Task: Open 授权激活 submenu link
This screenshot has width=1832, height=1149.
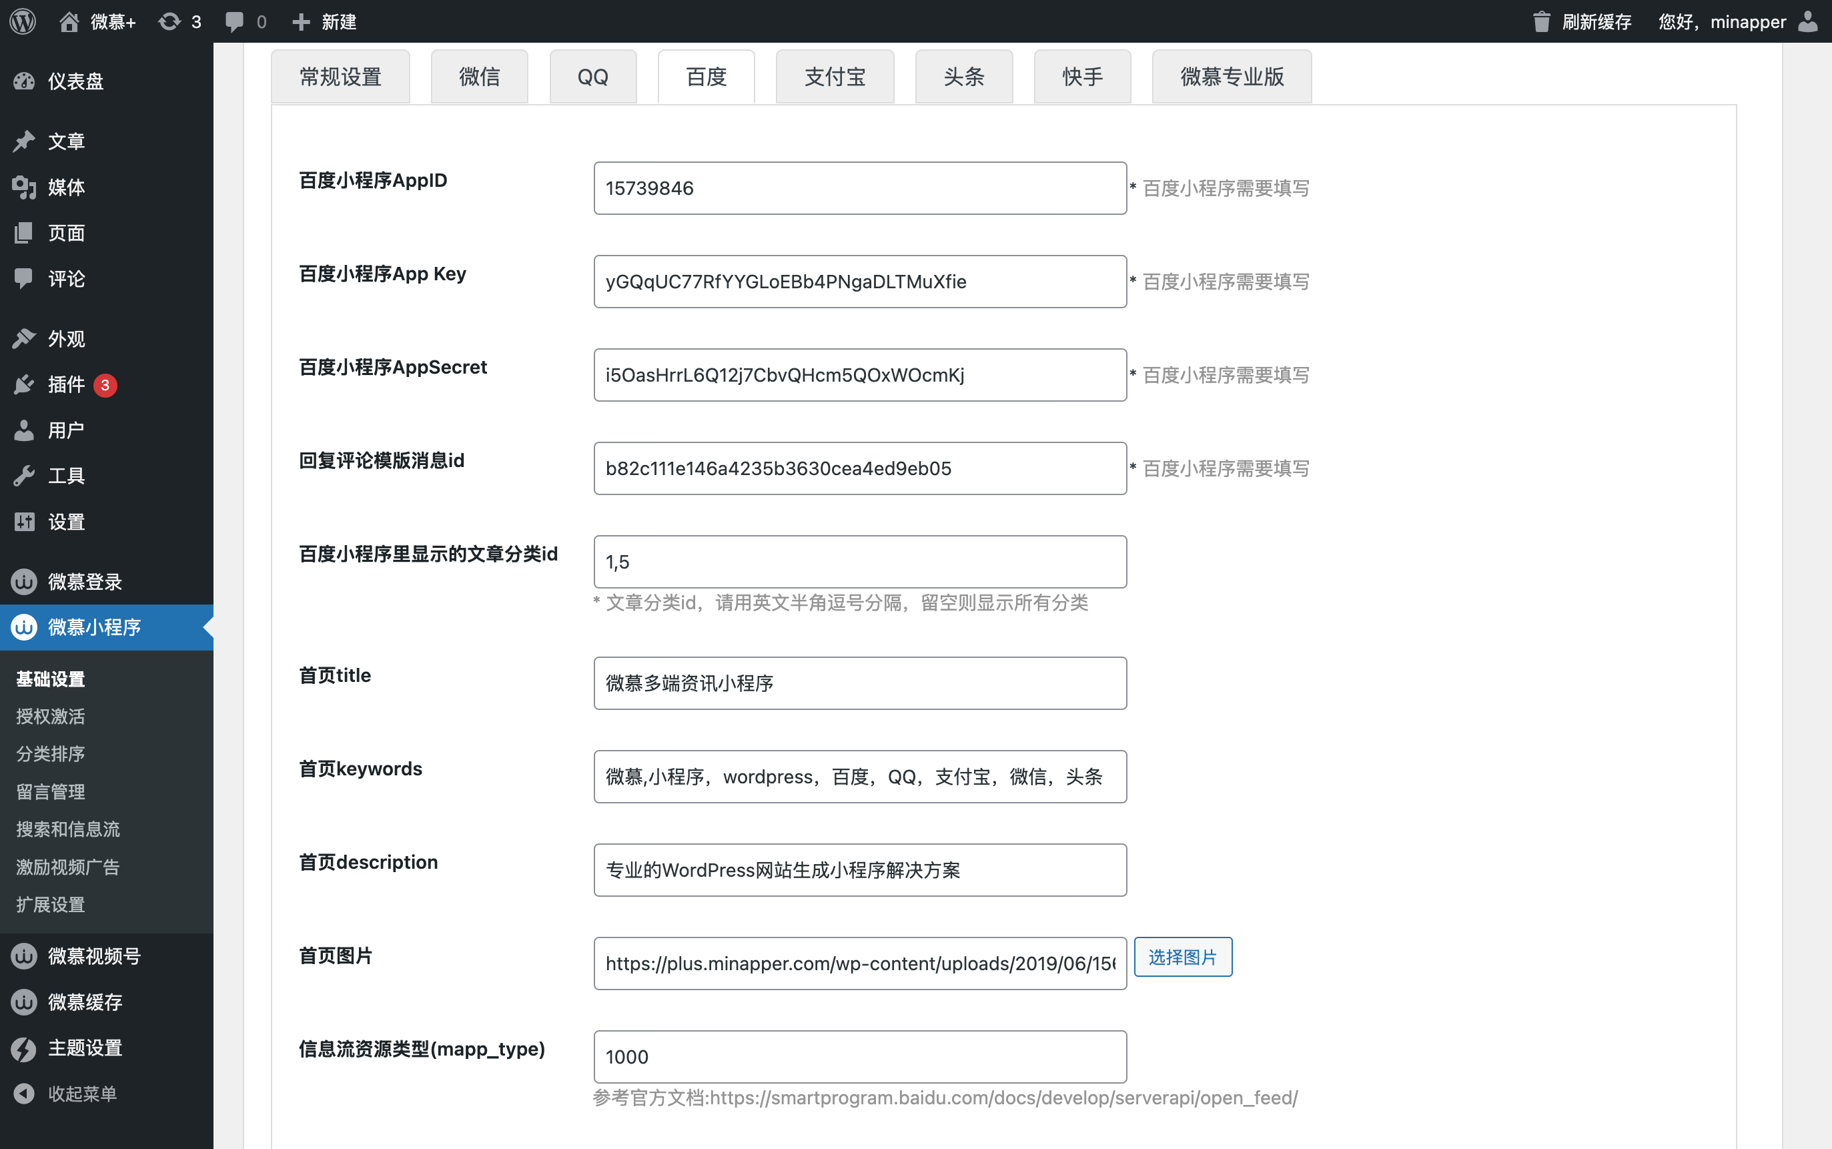Action: point(50,717)
